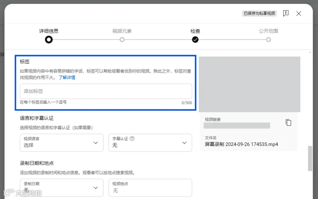
Task: Close the upload dialog with the X icon
Action: coord(299,13)
